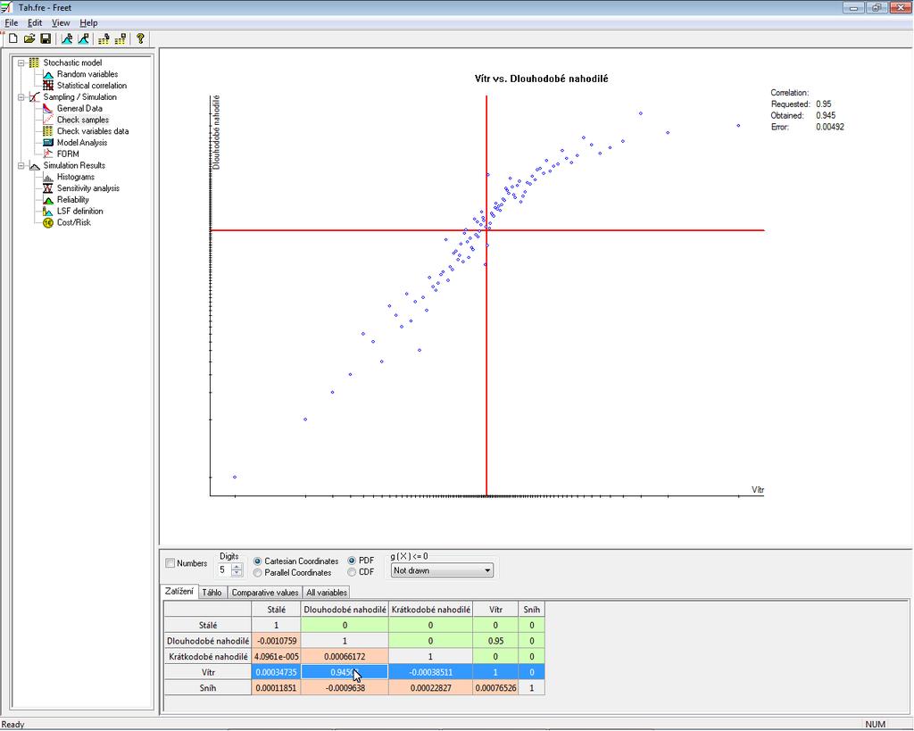Select the cell showing 0.00066172
The width and height of the screenshot is (914, 731).
click(345, 656)
